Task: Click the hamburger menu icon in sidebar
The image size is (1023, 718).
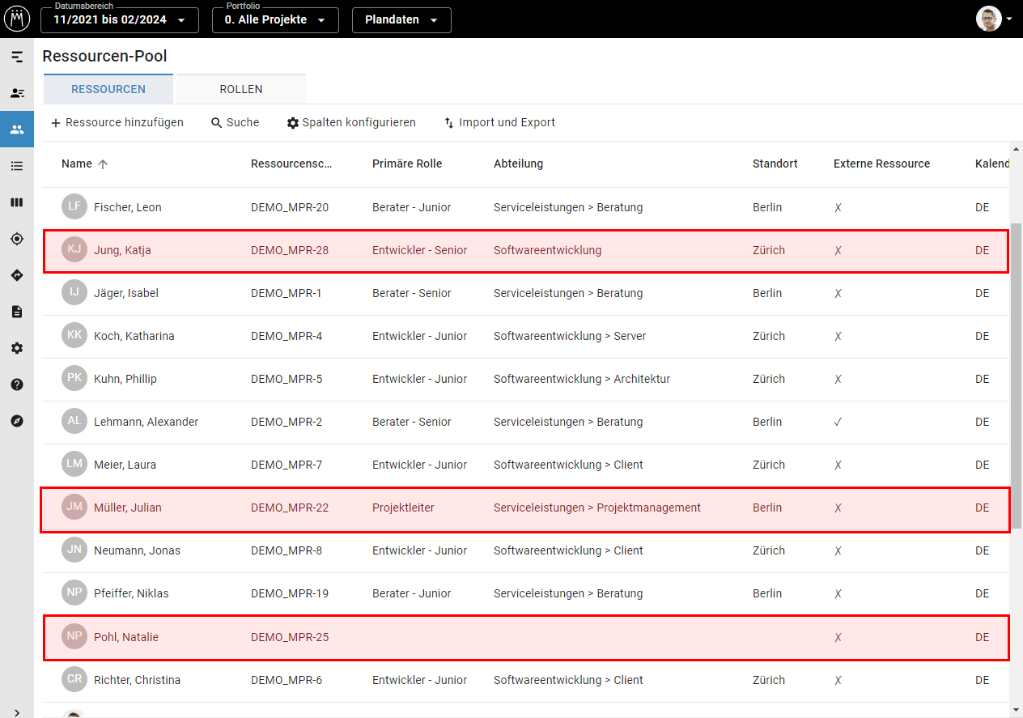Action: coord(17,57)
